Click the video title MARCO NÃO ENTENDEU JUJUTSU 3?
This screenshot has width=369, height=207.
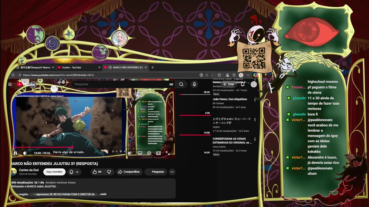click(x=54, y=164)
